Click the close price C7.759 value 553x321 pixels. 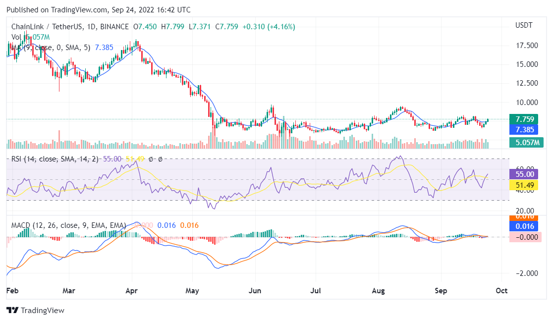point(227,27)
